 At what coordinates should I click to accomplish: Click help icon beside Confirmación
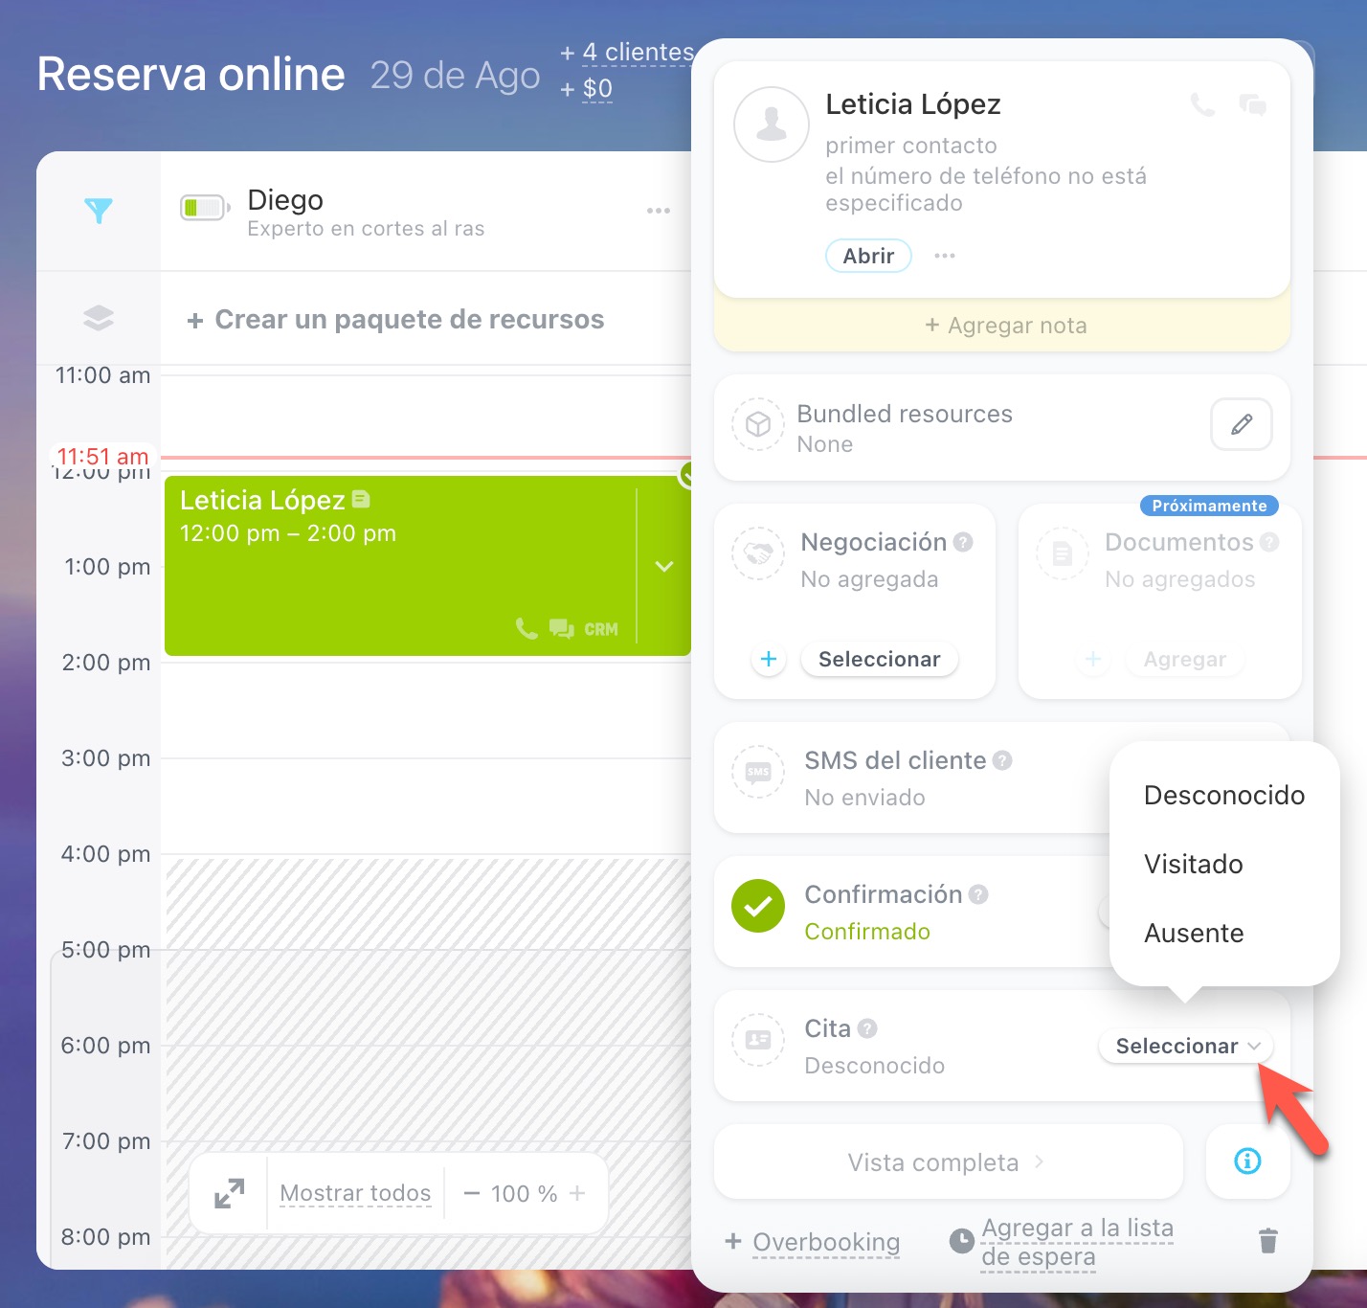coord(978,894)
